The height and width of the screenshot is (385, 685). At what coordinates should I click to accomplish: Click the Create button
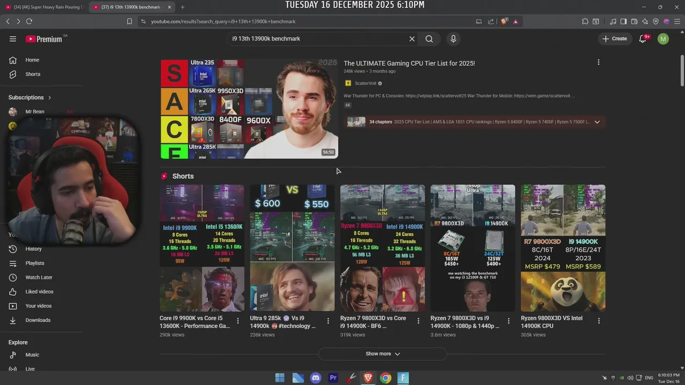[614, 38]
